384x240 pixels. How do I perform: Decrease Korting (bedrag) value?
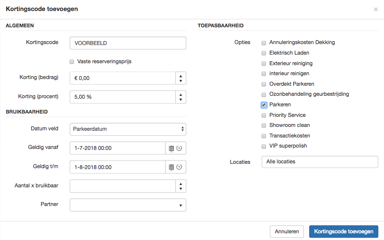[x=181, y=80]
